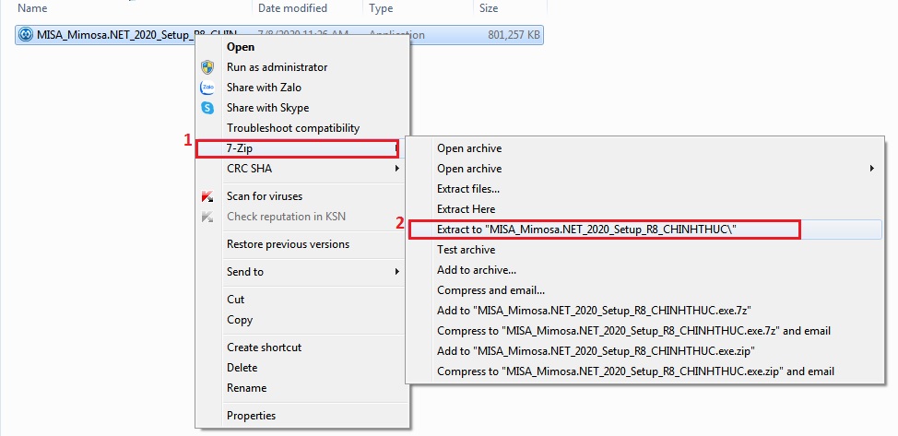Choose Open from the context menu
This screenshot has width=898, height=436.
pyautogui.click(x=241, y=47)
